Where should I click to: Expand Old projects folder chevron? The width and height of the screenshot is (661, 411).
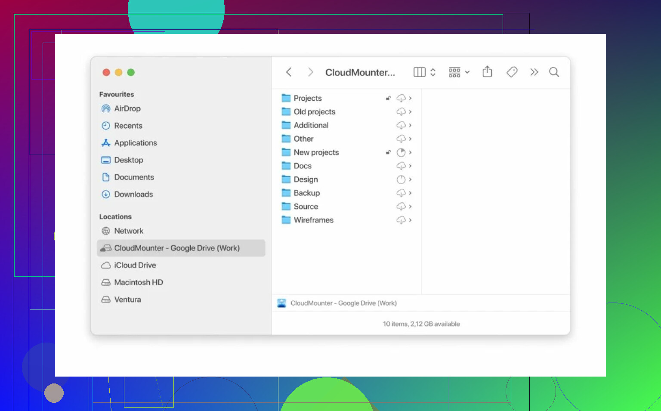click(x=411, y=112)
